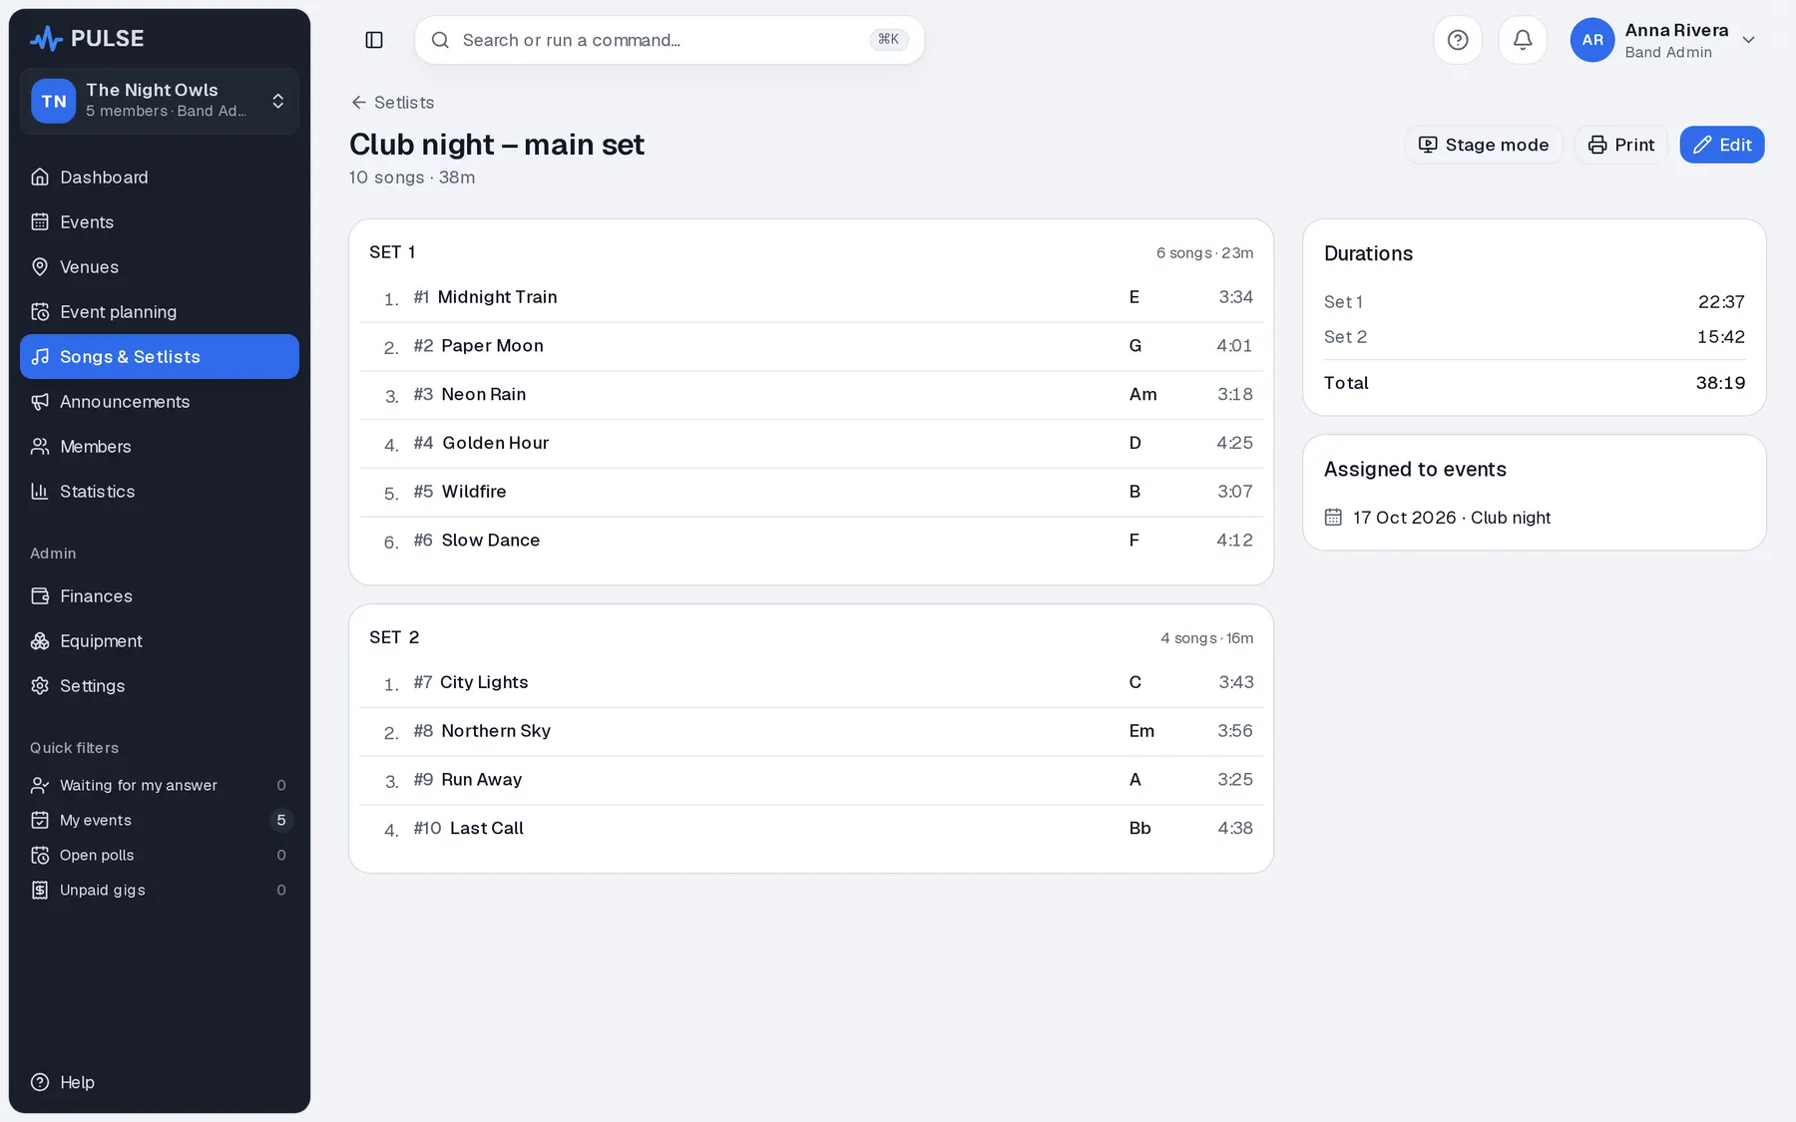The image size is (1796, 1122).
Task: Select the Northern Sky song
Action: coord(811,731)
